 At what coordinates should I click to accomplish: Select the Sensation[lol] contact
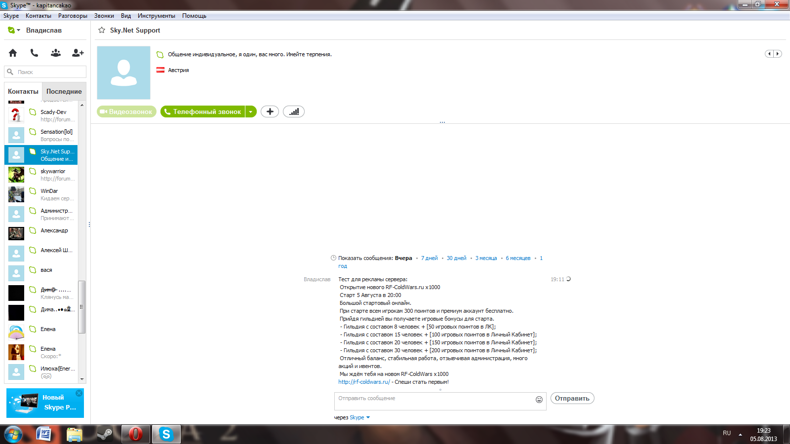(x=41, y=135)
